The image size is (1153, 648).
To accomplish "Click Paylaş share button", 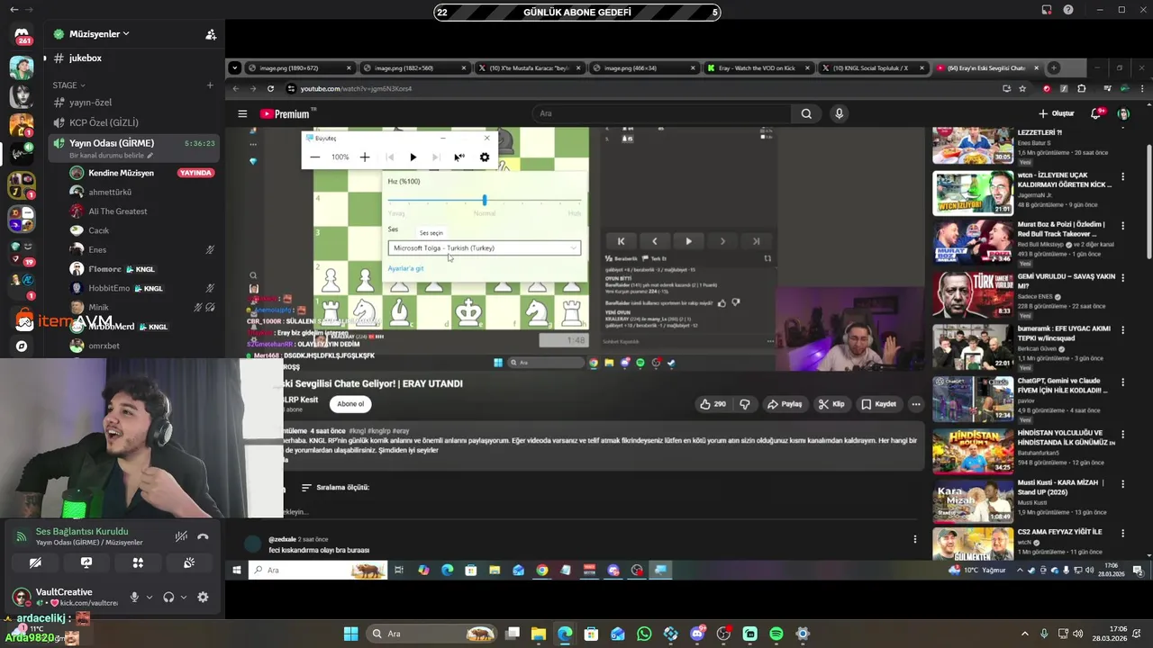I will coord(785,404).
